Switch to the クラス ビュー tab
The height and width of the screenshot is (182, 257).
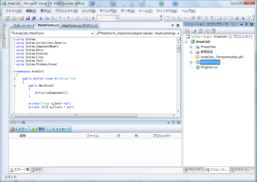coord(242,170)
